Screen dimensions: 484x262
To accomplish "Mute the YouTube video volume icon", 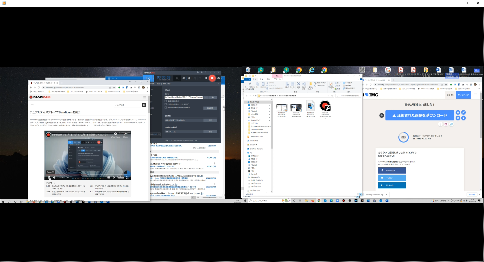I will tap(54, 178).
